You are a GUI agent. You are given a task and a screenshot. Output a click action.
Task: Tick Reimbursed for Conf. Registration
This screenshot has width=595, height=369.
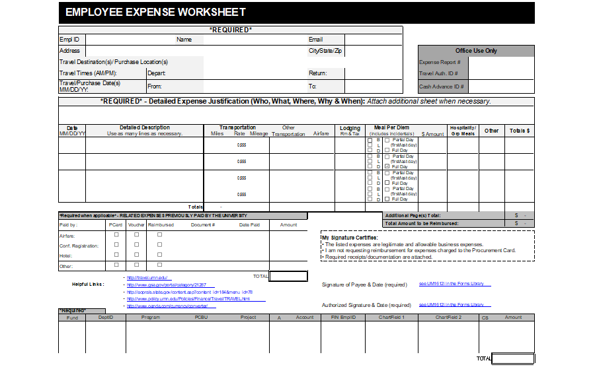point(160,245)
